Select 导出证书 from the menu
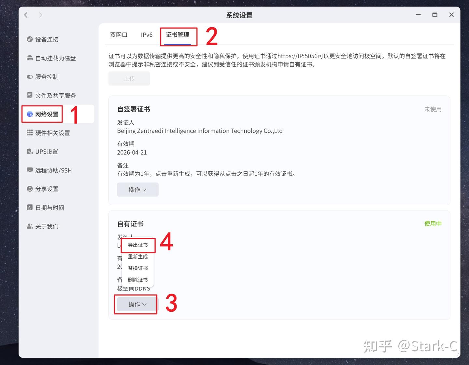 click(138, 245)
